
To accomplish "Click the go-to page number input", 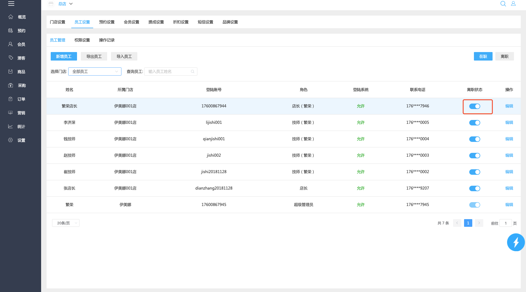I will (x=505, y=223).
